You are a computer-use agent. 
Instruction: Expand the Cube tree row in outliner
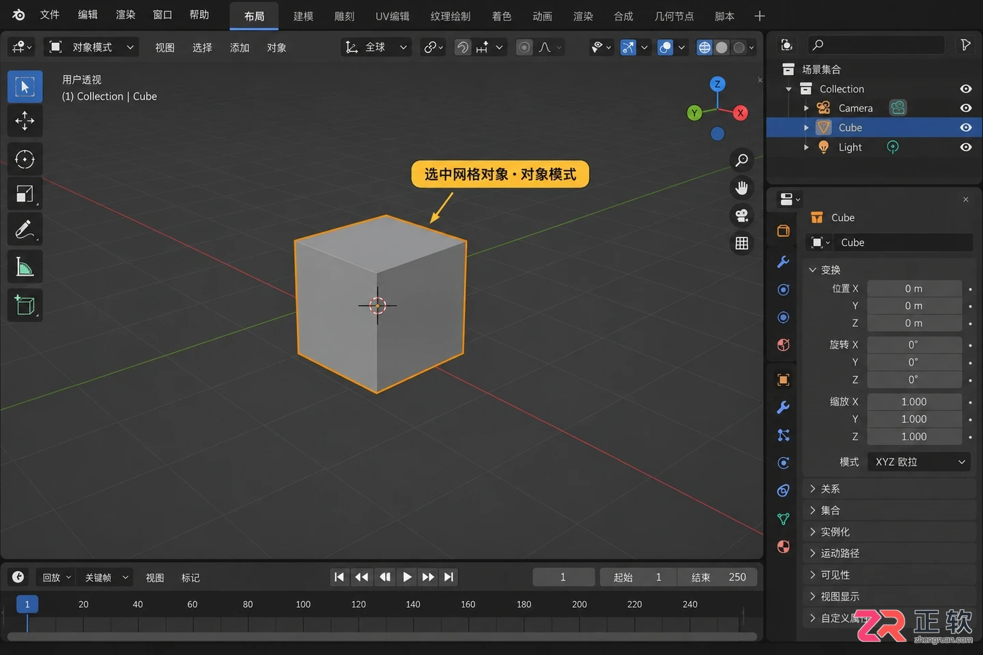(806, 128)
